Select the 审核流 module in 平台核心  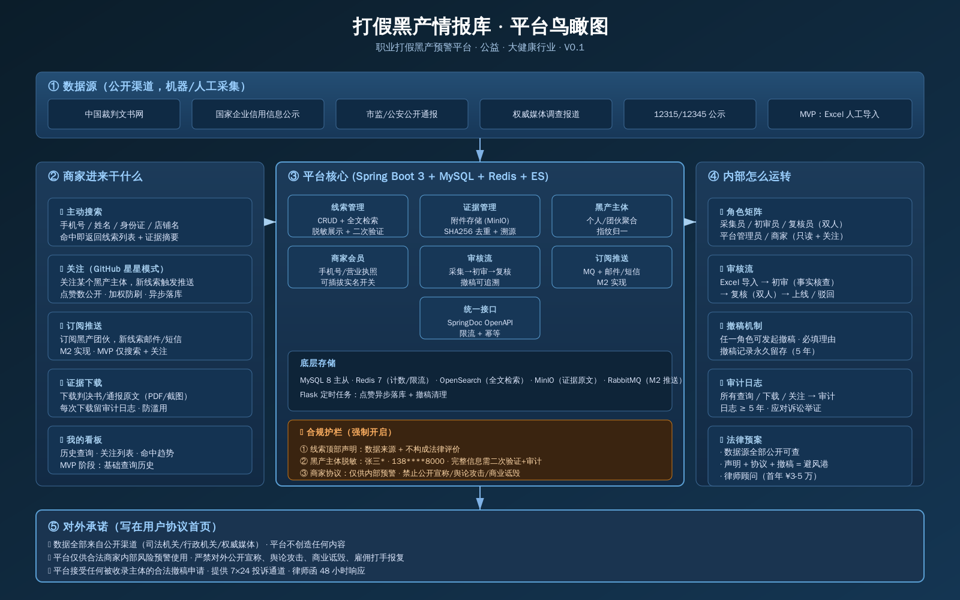point(480,267)
